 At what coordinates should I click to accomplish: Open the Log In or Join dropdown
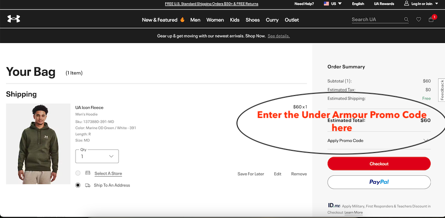coord(421,3)
